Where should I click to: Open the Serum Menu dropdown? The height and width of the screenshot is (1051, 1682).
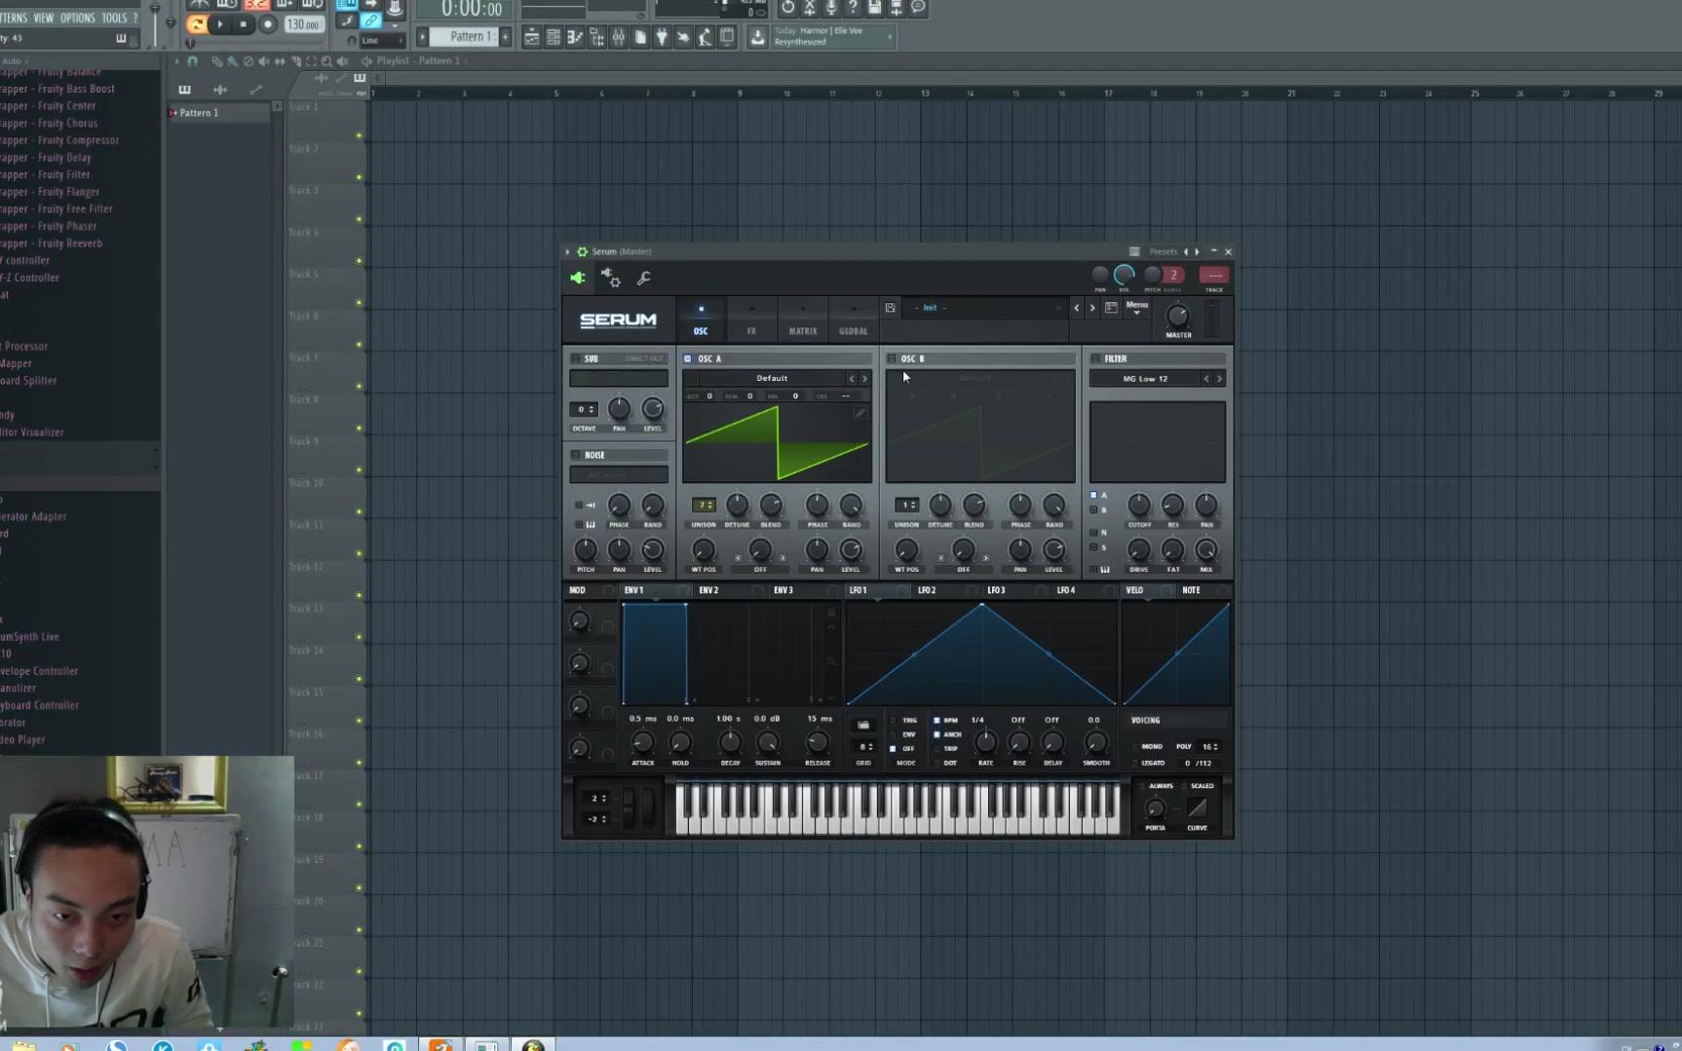click(x=1137, y=308)
